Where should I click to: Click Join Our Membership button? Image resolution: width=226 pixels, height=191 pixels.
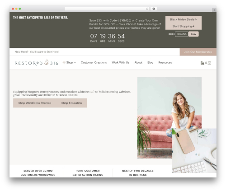(x=198, y=52)
